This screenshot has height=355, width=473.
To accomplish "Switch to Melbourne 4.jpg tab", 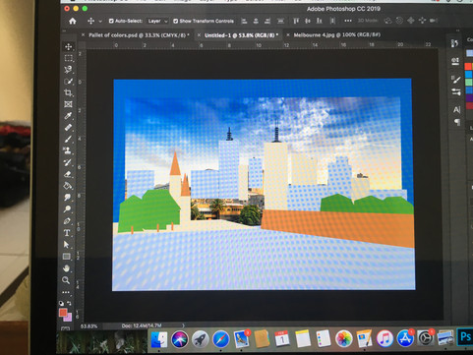I will (337, 34).
